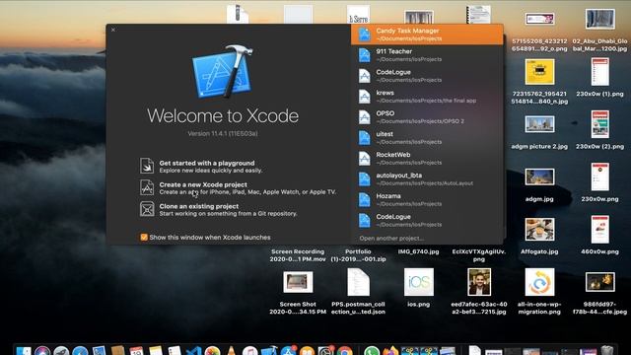Open the App Store from the Dock
Image resolution: width=631 pixels, height=355 pixels.
[x=288, y=351]
